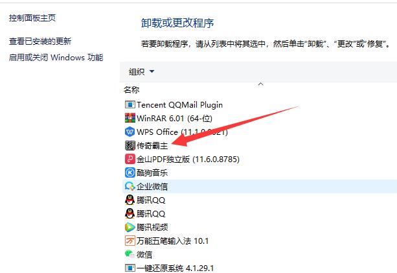
Task: Select the 传奇霸主 program name
Action: 152,146
